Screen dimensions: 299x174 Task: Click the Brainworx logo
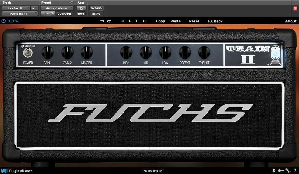tap(28, 46)
